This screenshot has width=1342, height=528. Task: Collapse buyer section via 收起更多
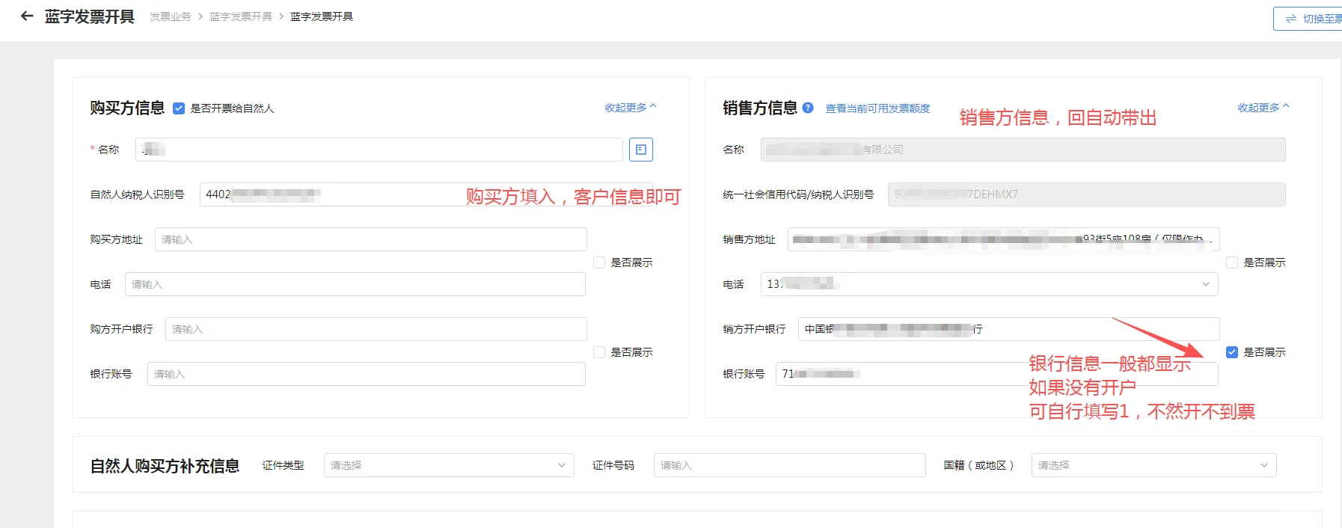(631, 108)
